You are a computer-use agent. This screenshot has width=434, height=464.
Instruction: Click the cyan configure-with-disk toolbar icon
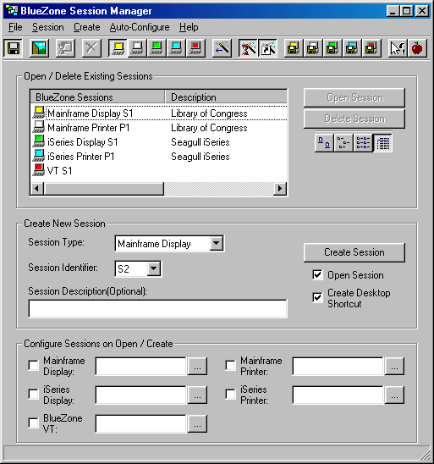tap(352, 48)
